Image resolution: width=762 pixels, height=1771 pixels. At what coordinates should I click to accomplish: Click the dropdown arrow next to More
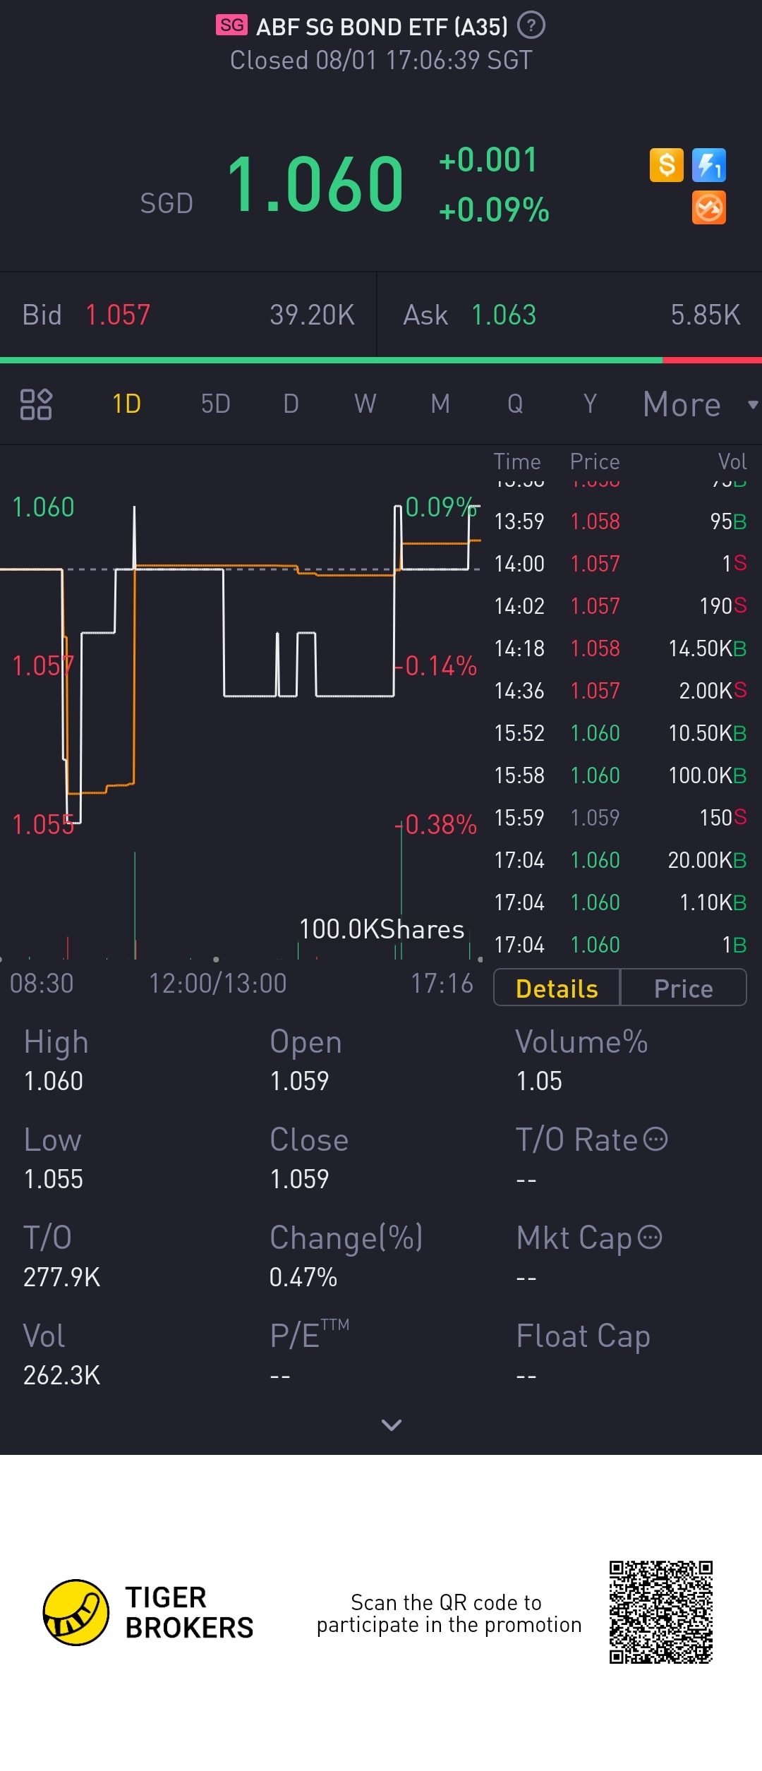[753, 404]
